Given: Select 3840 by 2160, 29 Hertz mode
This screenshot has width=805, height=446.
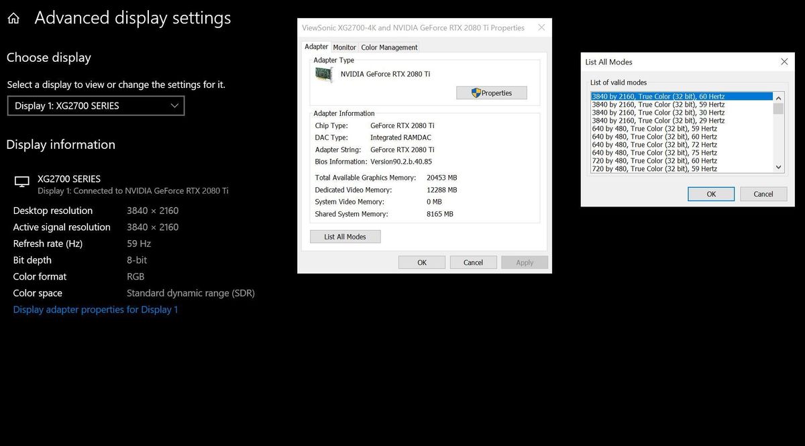Looking at the screenshot, I should 682,121.
